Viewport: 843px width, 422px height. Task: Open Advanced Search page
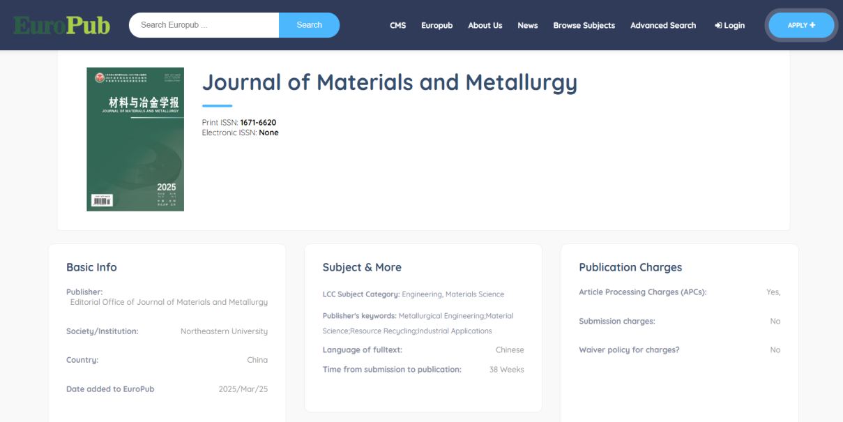(x=662, y=25)
